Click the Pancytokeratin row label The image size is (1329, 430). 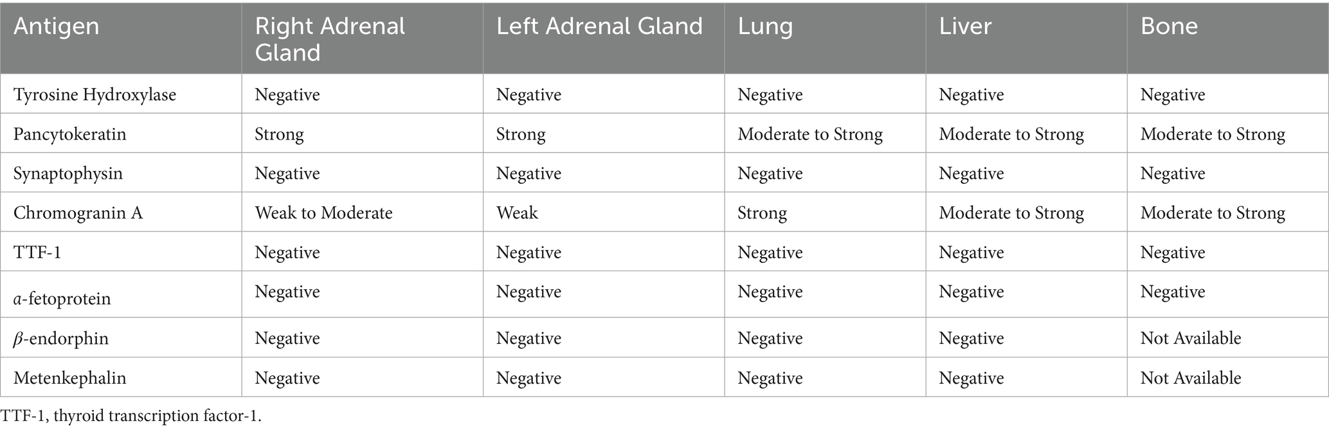[x=70, y=134]
